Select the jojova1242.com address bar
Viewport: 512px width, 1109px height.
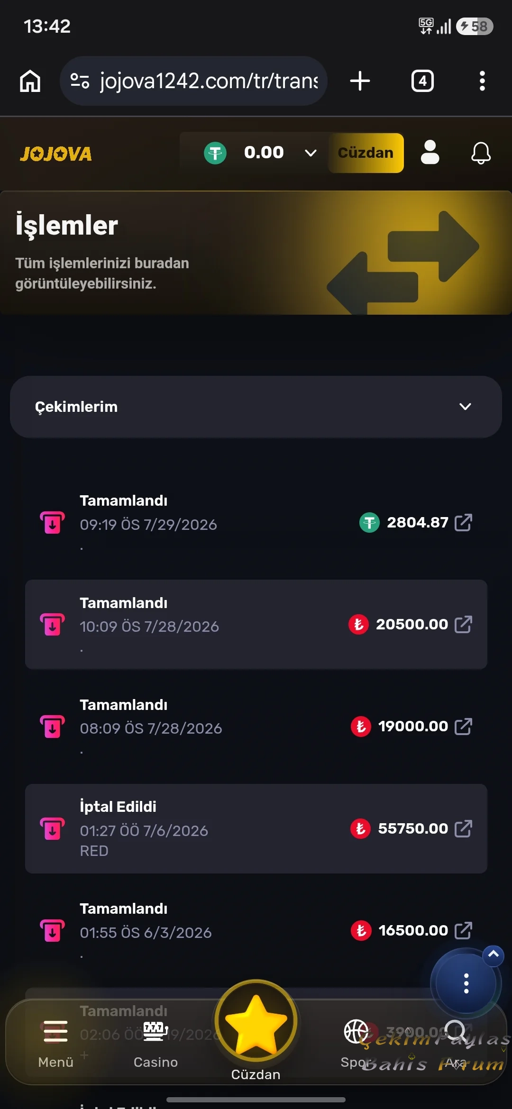(x=193, y=81)
